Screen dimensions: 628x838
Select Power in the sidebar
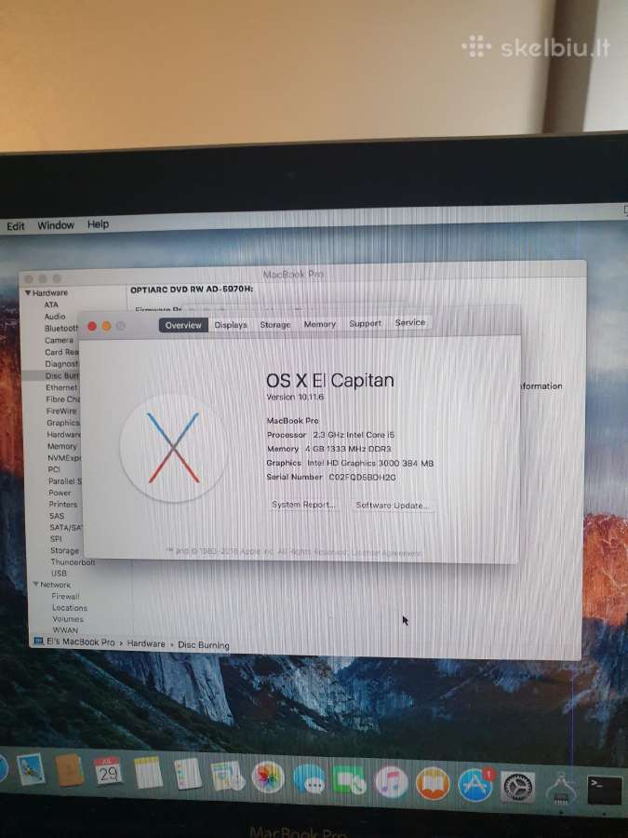click(60, 493)
